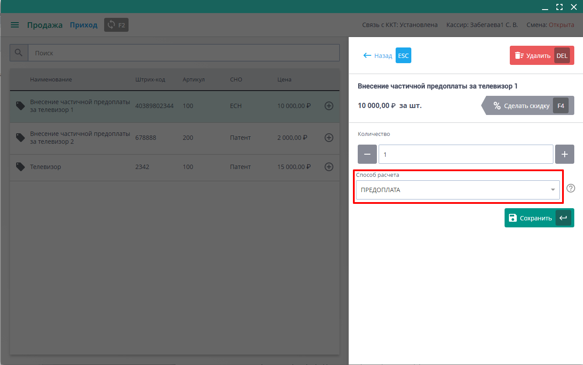Decrease quantity with minus button

[367, 154]
